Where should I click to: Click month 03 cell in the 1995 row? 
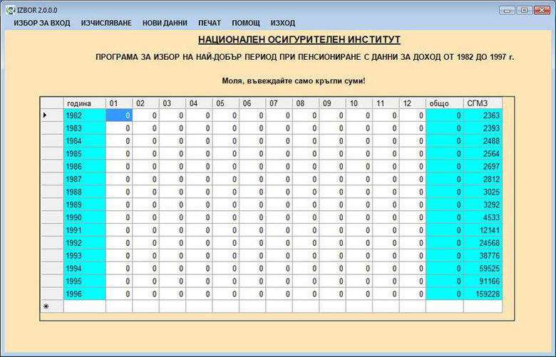click(173, 281)
